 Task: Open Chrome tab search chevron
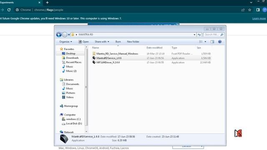[x=251, y=2]
